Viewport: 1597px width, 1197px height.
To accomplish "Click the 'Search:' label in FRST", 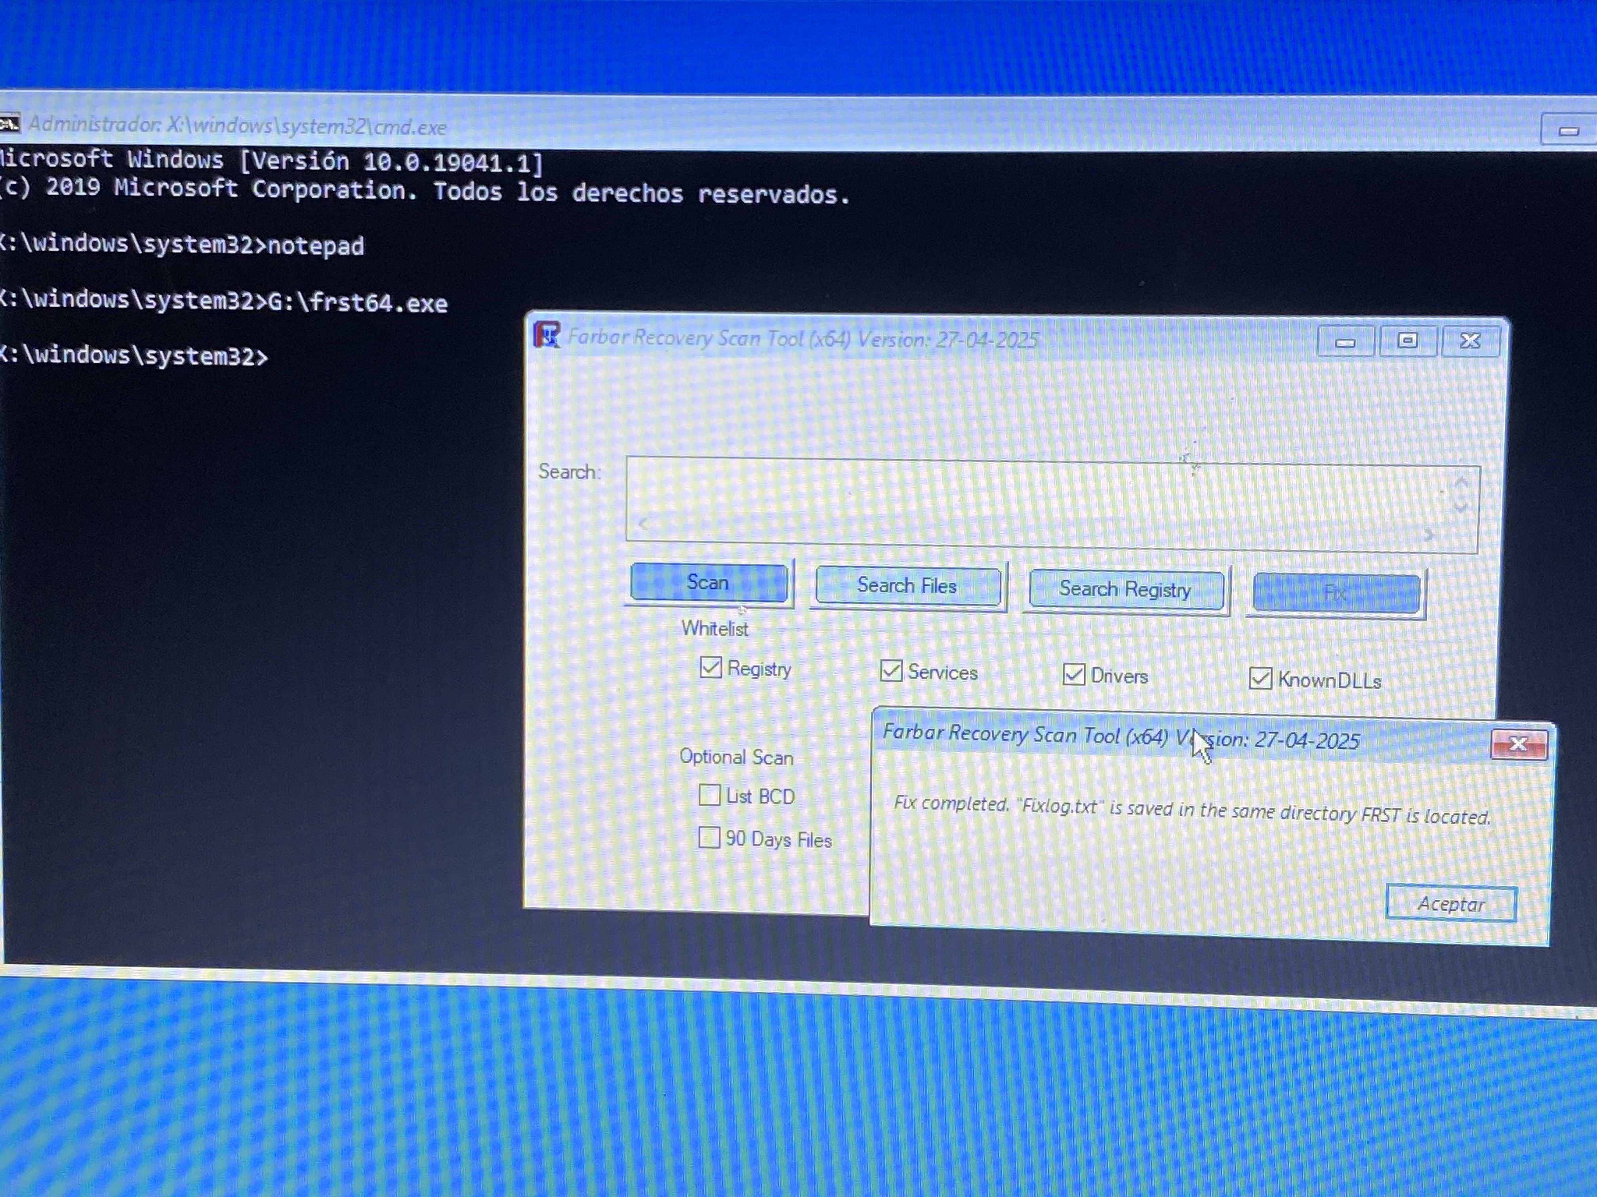I will tap(570, 472).
